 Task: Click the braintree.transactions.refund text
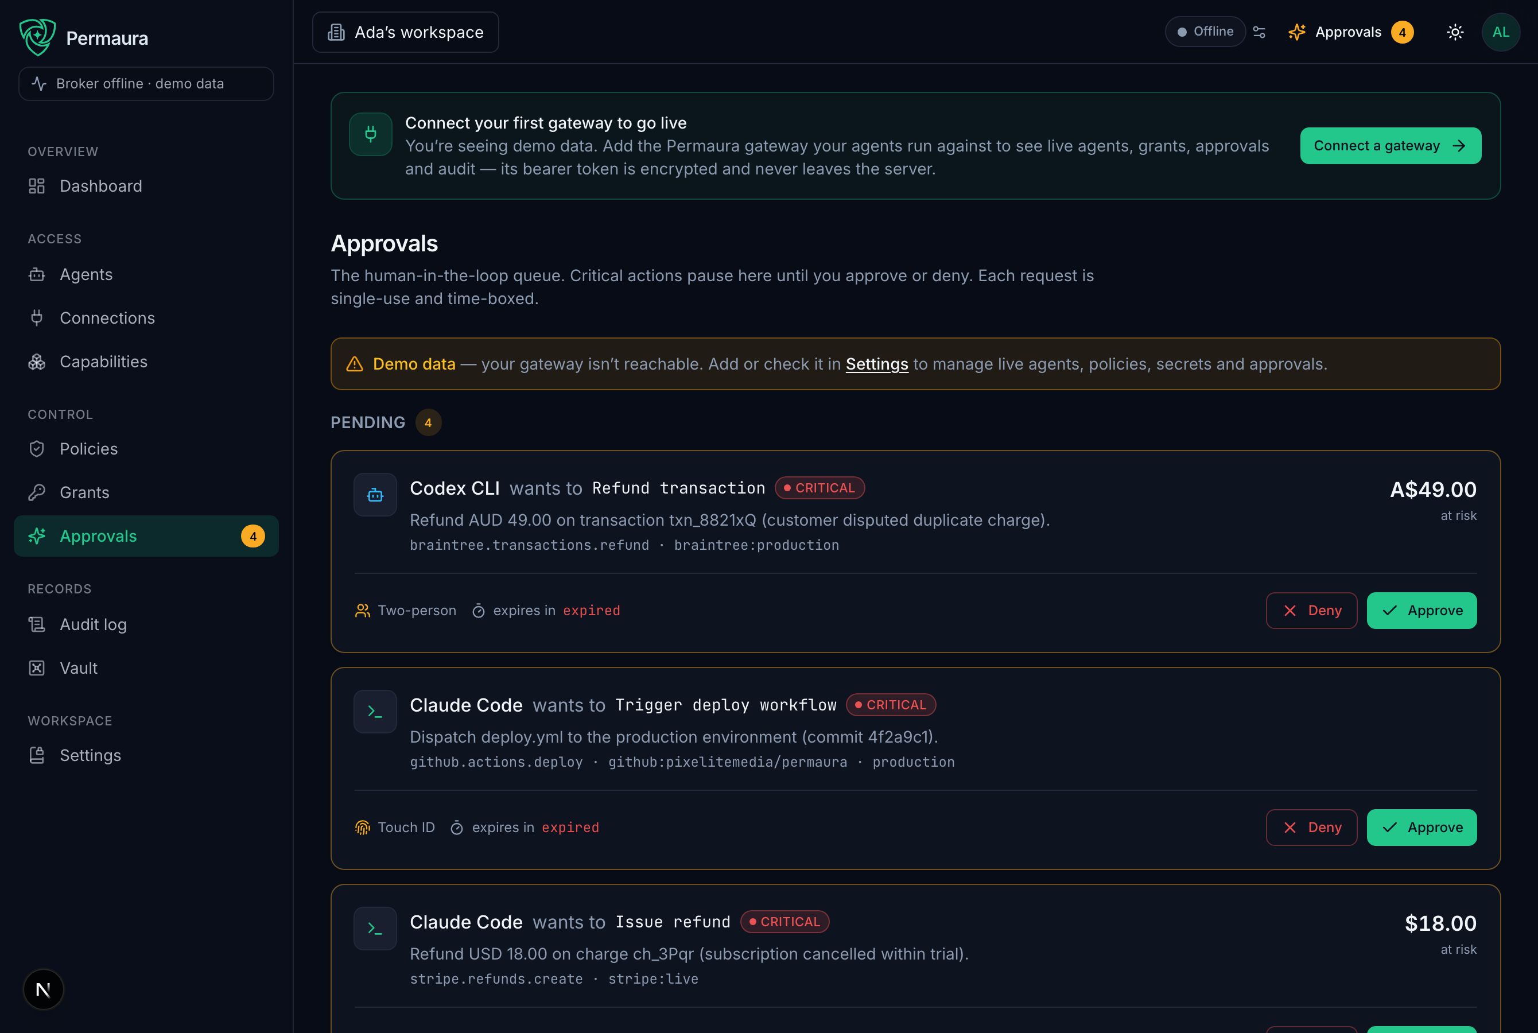pyautogui.click(x=529, y=546)
